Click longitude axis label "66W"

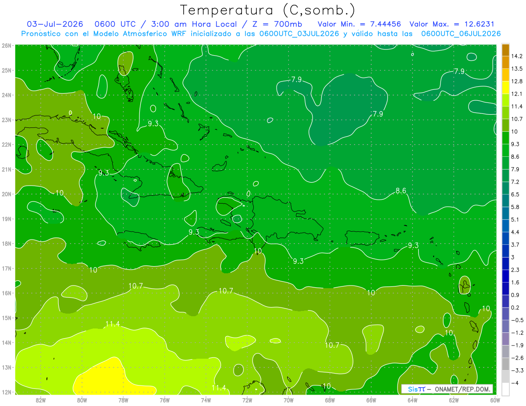(x=371, y=400)
